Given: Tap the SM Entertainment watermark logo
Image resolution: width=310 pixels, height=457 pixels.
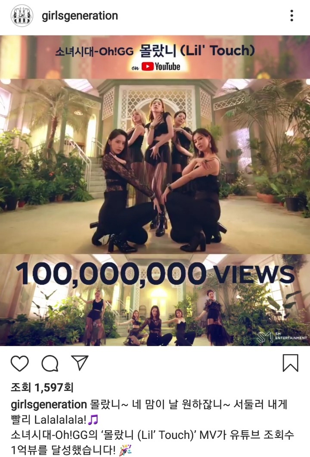Looking at the screenshot, I should click(x=282, y=337).
